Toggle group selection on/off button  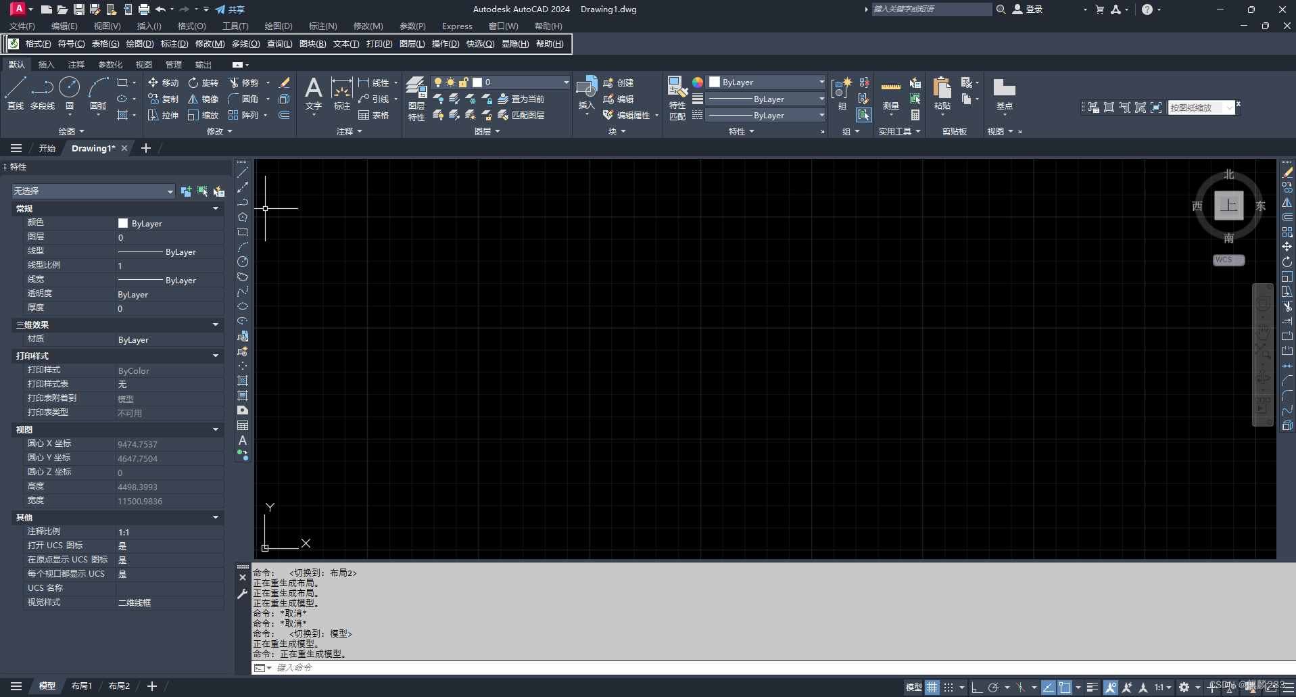864,115
